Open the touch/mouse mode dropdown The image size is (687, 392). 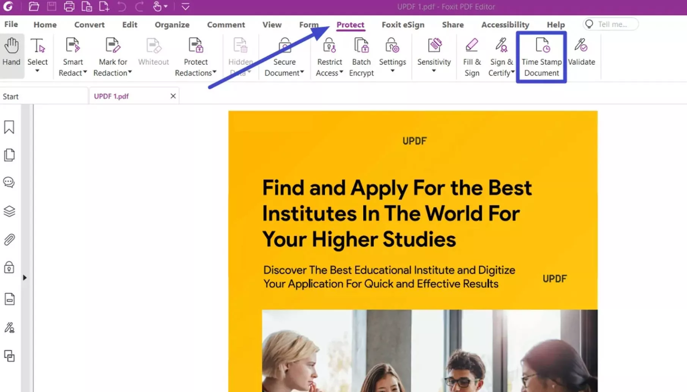click(x=160, y=6)
